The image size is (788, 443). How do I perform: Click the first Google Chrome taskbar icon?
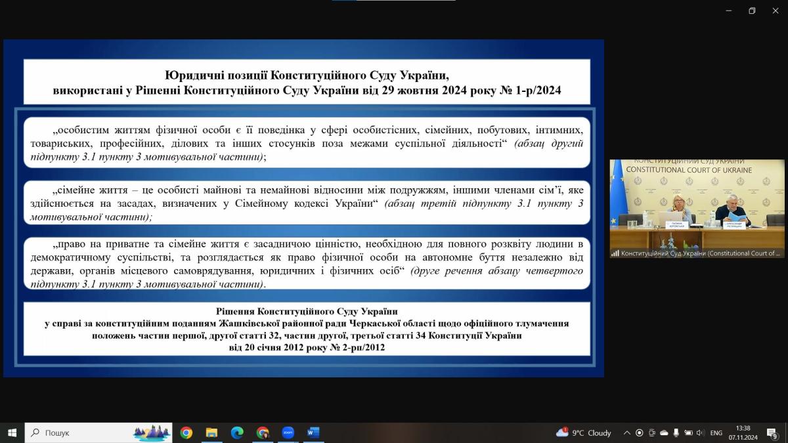[186, 432]
